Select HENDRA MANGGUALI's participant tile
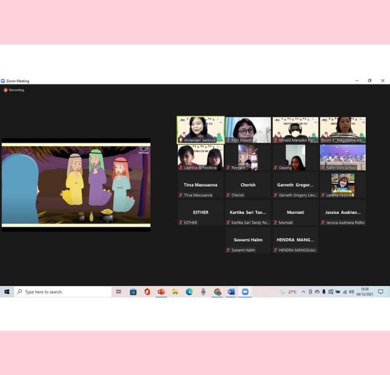 [295, 240]
